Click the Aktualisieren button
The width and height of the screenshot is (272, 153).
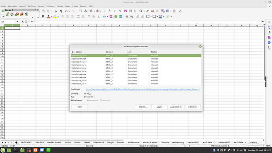[x=176, y=107]
